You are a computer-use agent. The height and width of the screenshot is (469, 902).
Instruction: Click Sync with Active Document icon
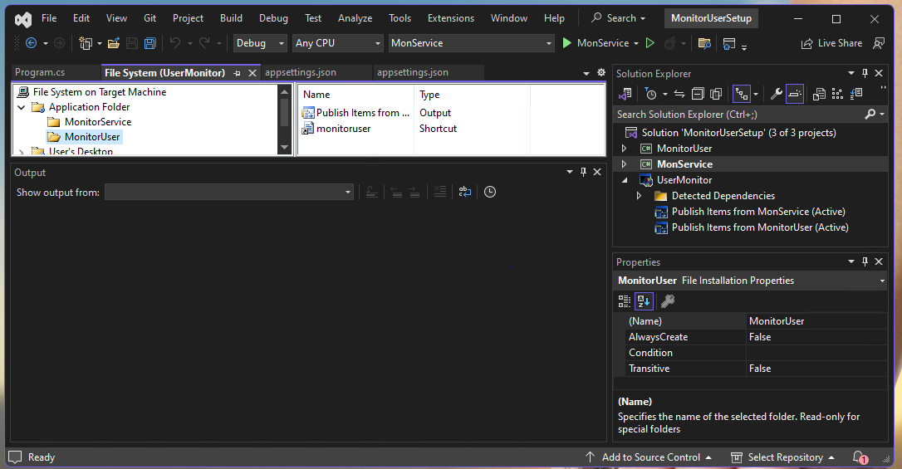click(x=679, y=94)
